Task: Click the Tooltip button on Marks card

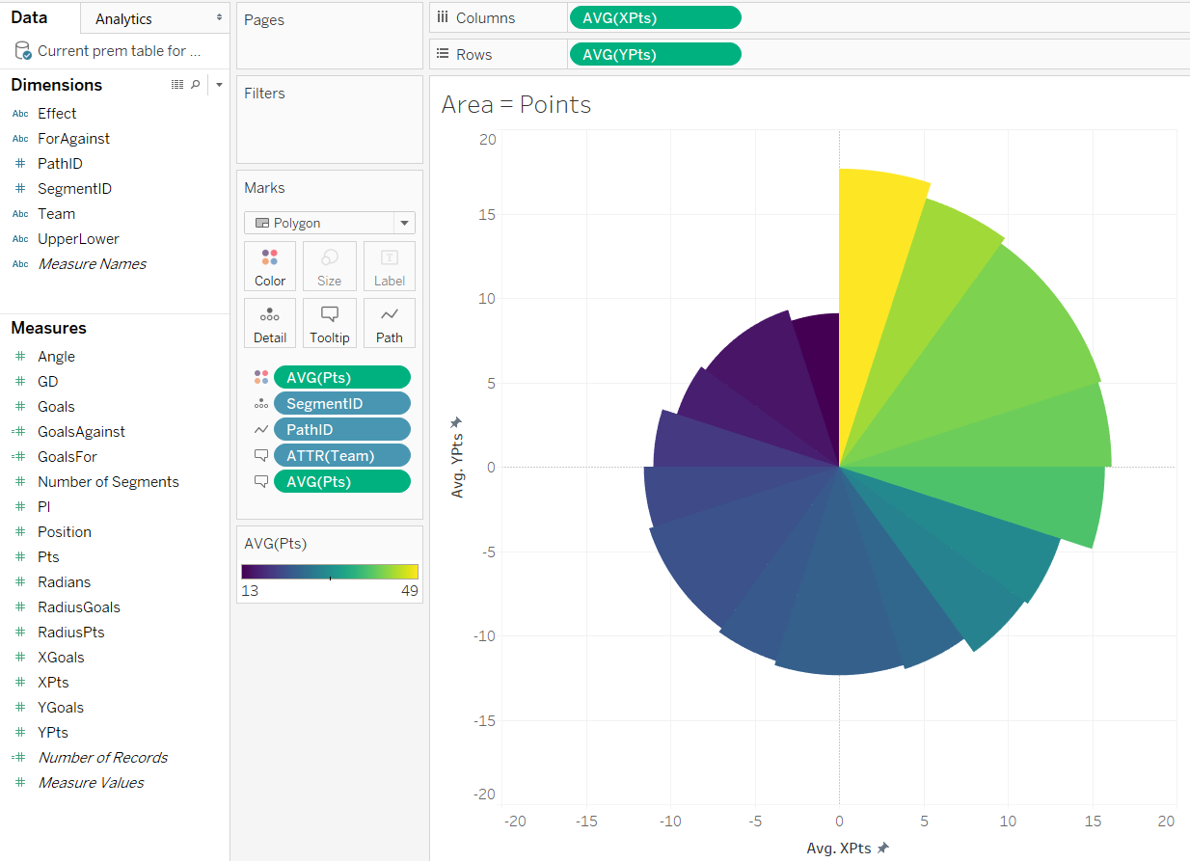Action: [330, 324]
